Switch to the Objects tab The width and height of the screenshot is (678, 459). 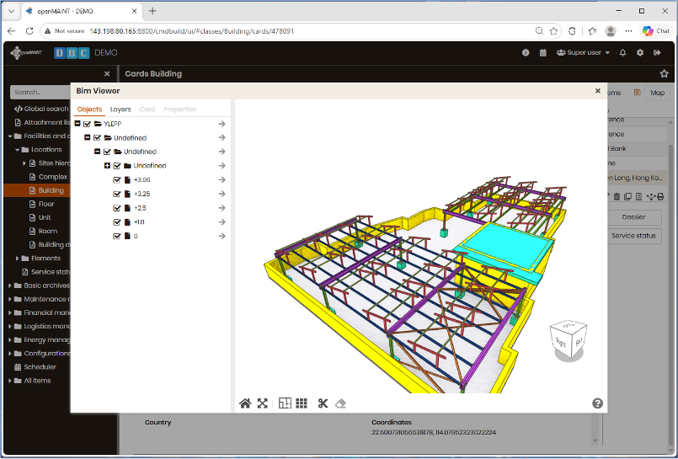click(89, 109)
